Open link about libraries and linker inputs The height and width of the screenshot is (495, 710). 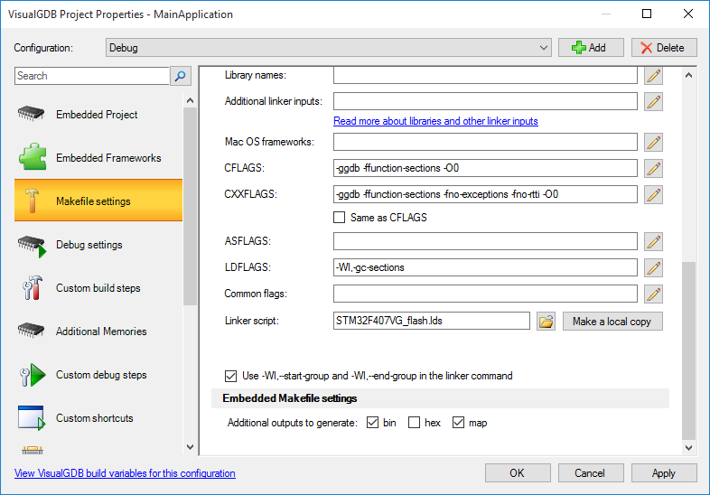pos(435,121)
